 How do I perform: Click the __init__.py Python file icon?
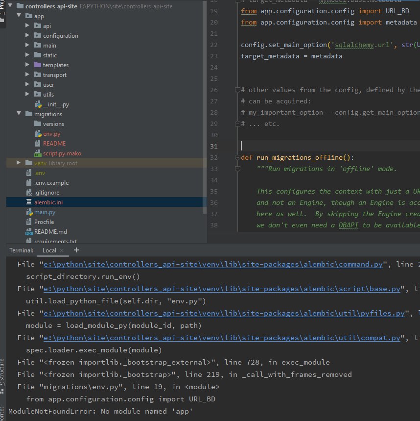[x=38, y=104]
